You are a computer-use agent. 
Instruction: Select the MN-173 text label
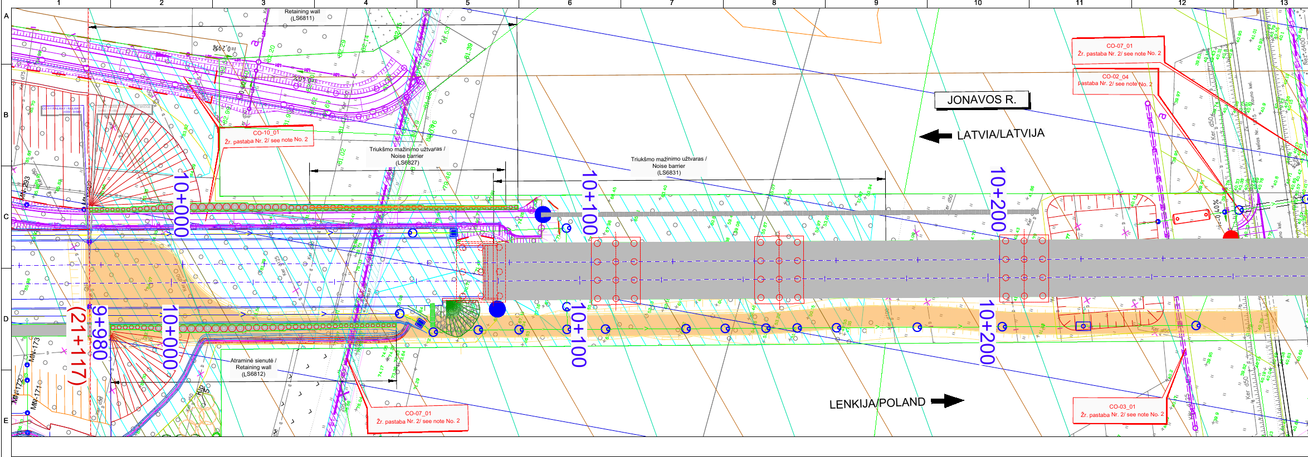[36, 350]
